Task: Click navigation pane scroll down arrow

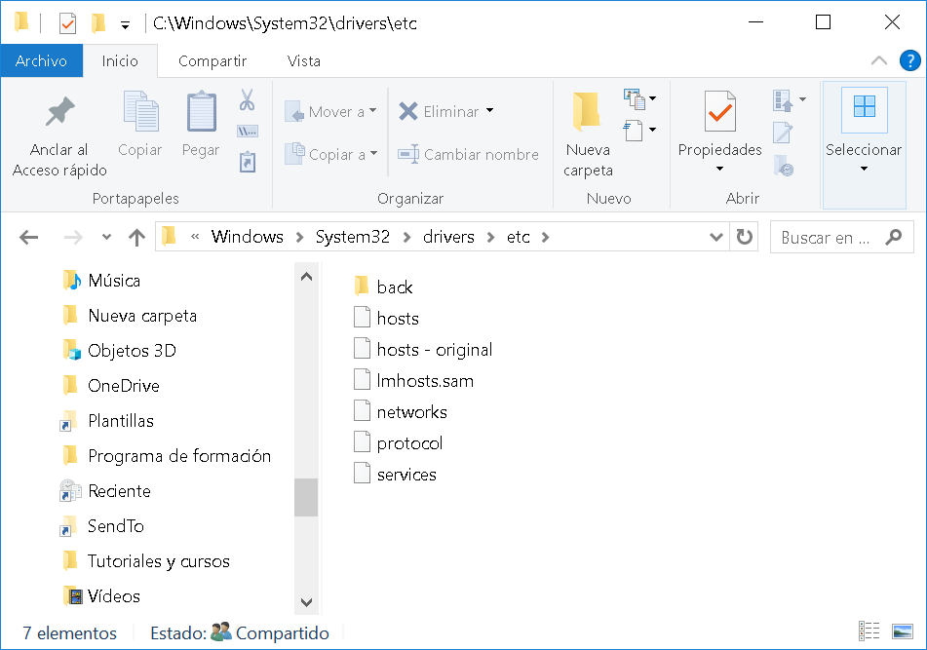Action: tap(306, 602)
